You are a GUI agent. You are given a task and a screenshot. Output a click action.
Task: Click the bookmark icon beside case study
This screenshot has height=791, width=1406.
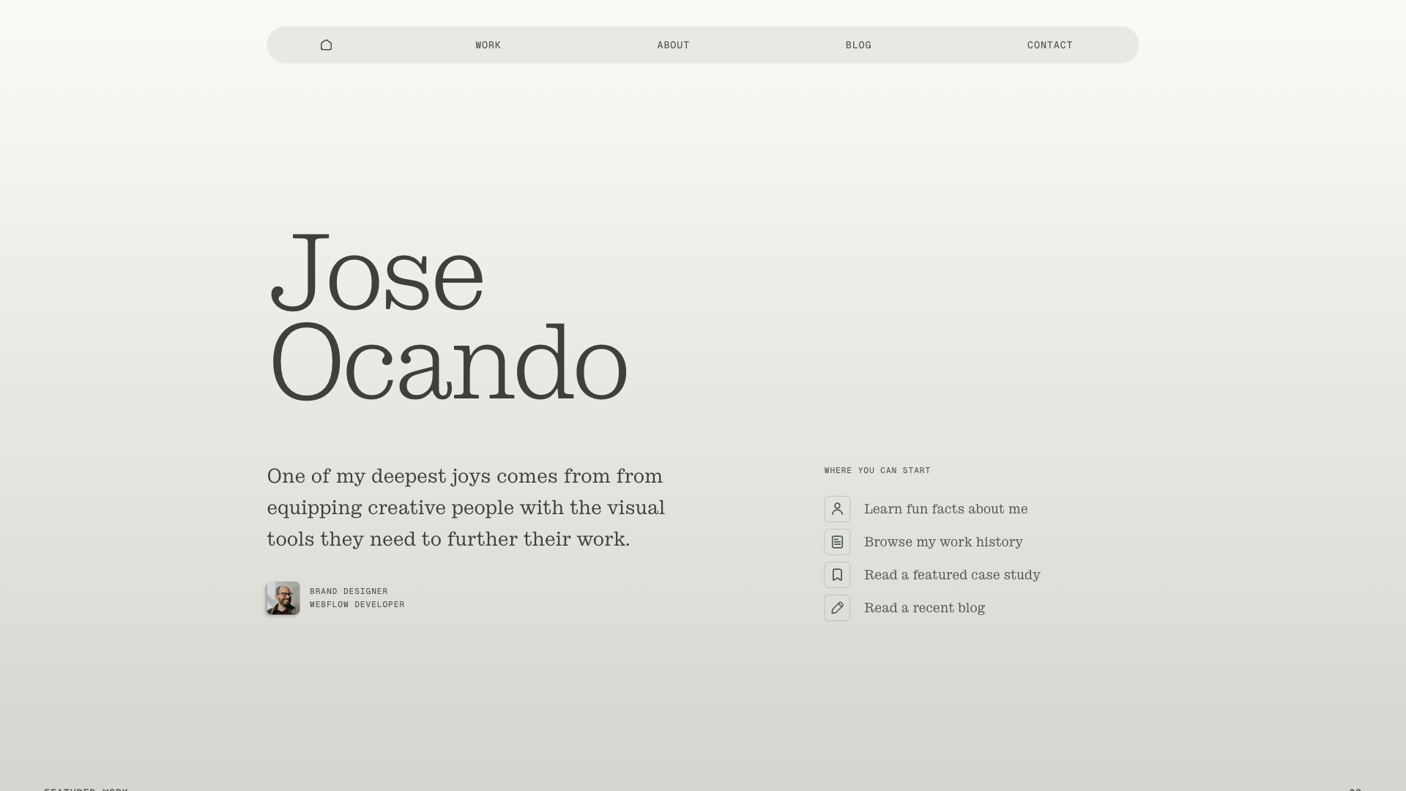tap(837, 575)
